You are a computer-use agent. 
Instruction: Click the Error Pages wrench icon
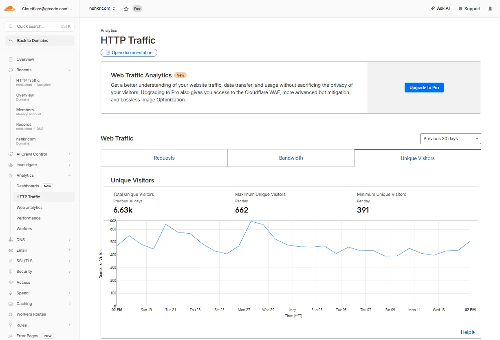[x=11, y=336]
